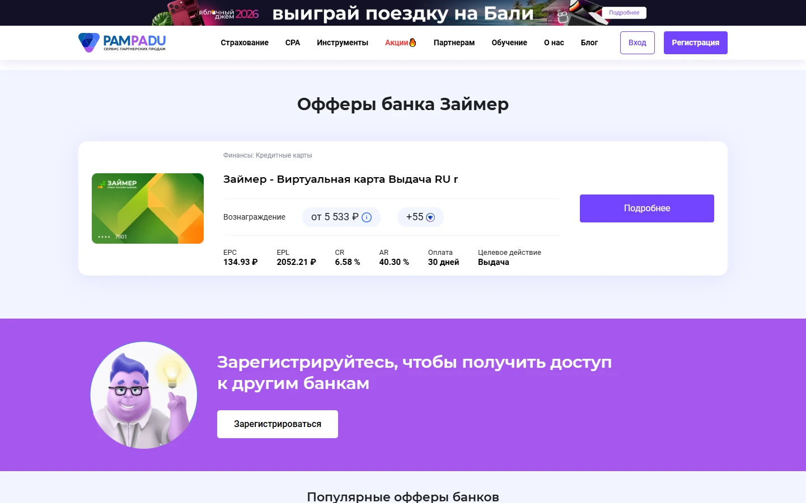
Task: Click the Зарегистрироваться button
Action: (278, 424)
